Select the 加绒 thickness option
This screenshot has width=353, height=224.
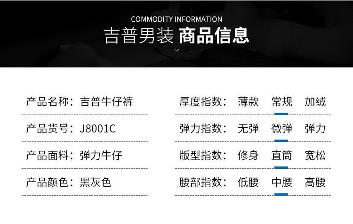tap(315, 102)
